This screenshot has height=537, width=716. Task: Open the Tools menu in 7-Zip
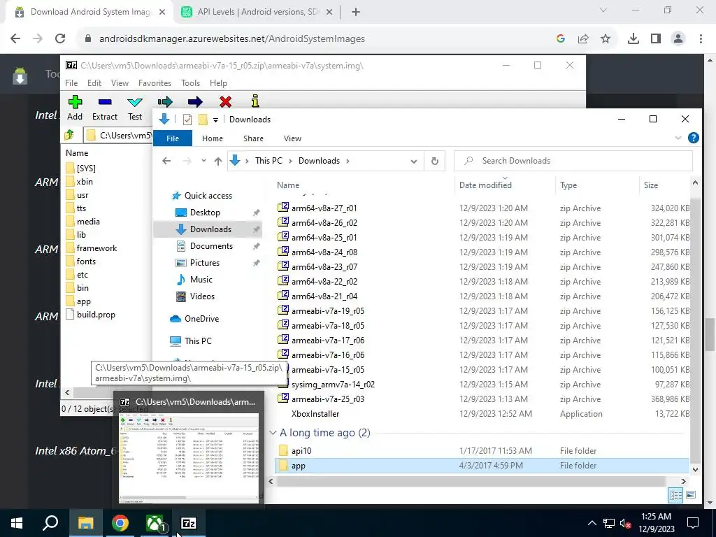click(190, 83)
